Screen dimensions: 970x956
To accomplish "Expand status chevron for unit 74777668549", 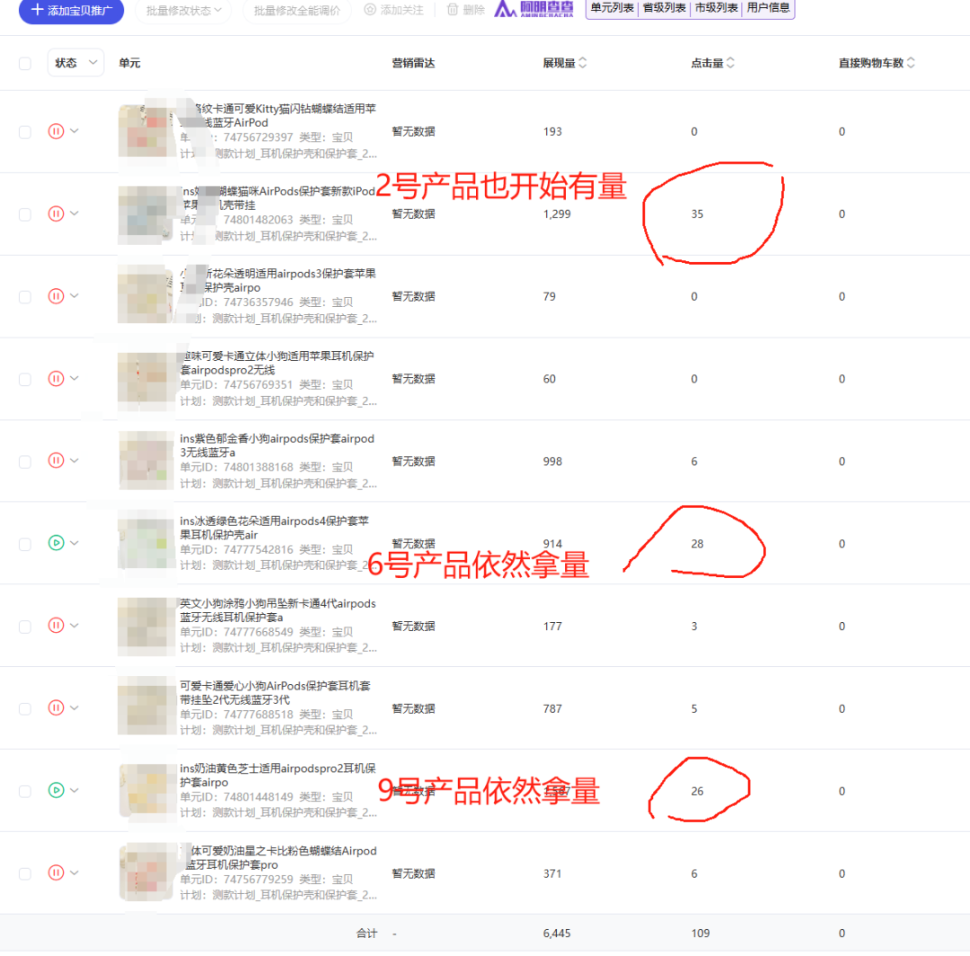I will pos(75,625).
